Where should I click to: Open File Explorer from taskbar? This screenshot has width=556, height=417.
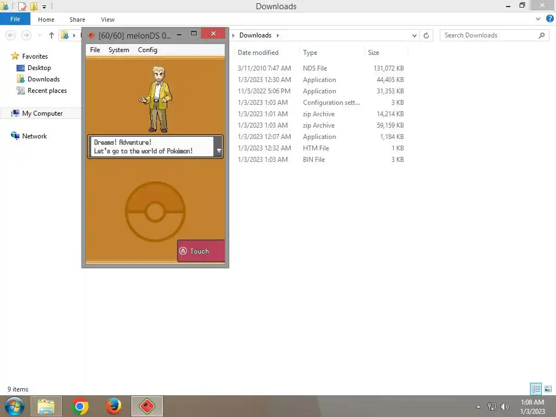[x=46, y=406]
